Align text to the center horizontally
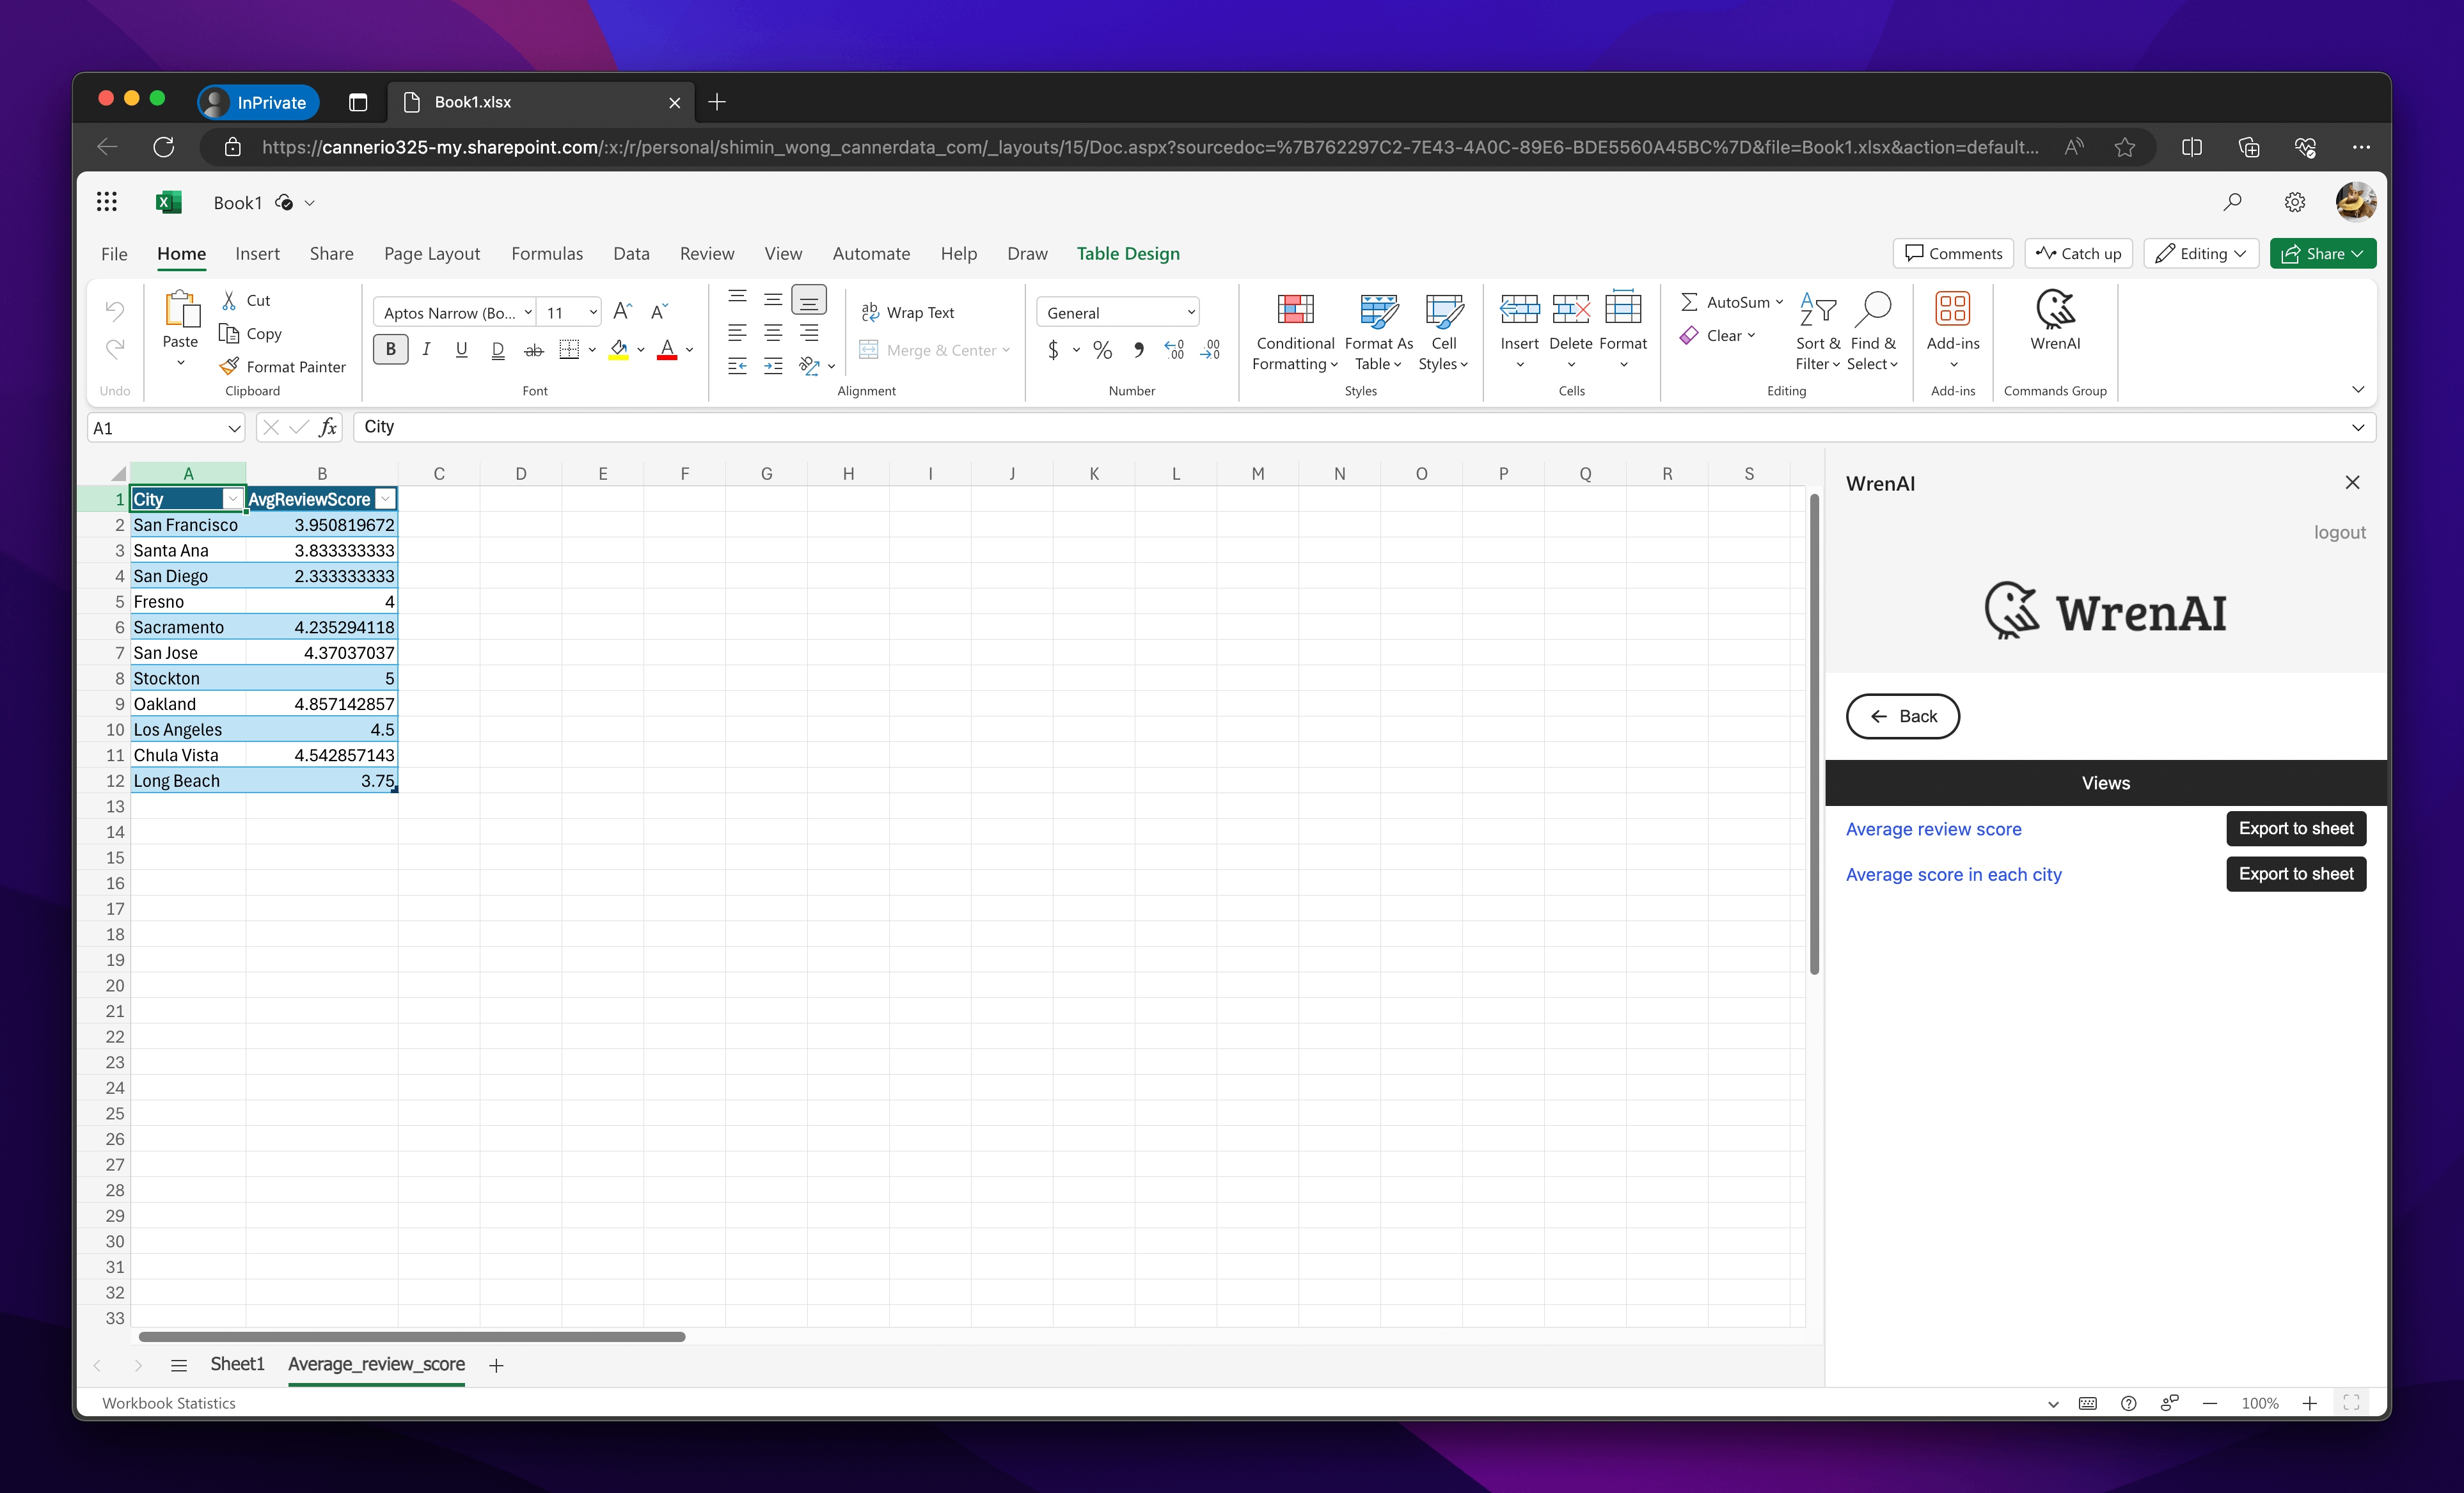The image size is (2464, 1493). pos(773,333)
